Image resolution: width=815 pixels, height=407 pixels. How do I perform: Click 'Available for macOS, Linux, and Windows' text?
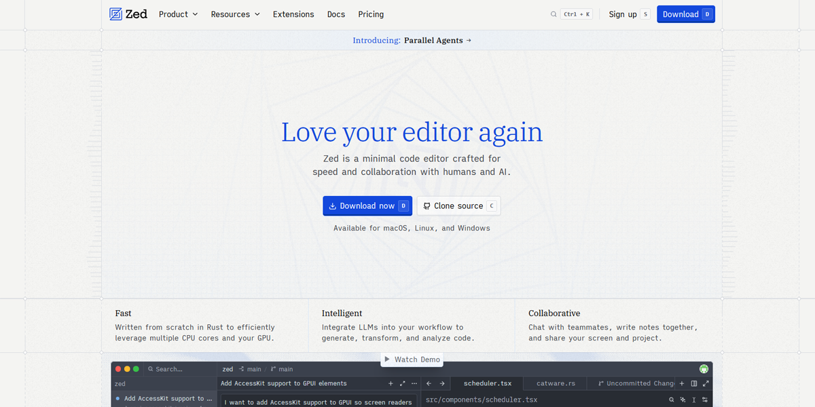pyautogui.click(x=412, y=228)
